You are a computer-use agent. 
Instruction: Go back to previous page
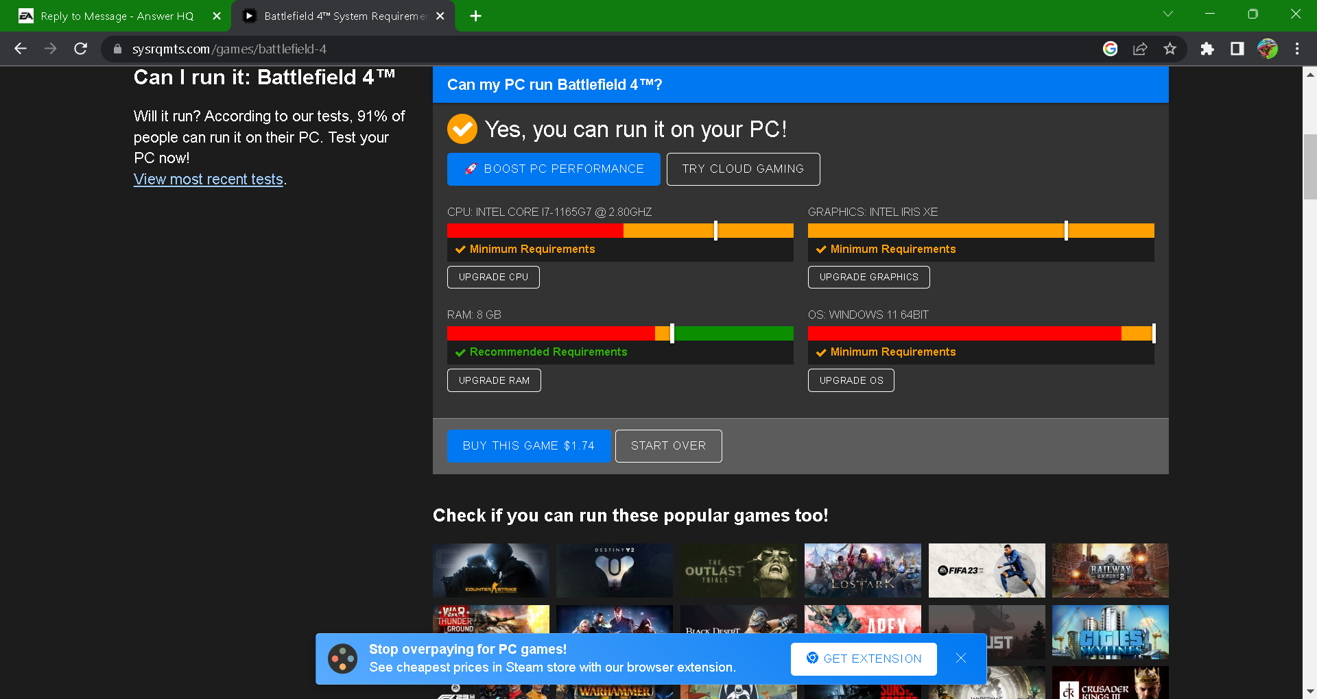(21, 49)
